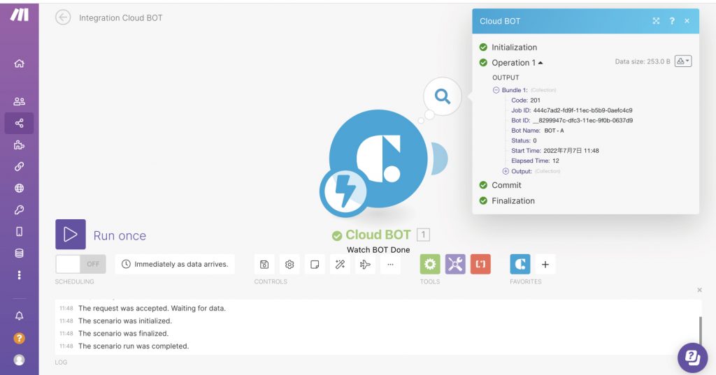Select the Bot ID value
This screenshot has width=716, height=375.
pyautogui.click(x=582, y=120)
